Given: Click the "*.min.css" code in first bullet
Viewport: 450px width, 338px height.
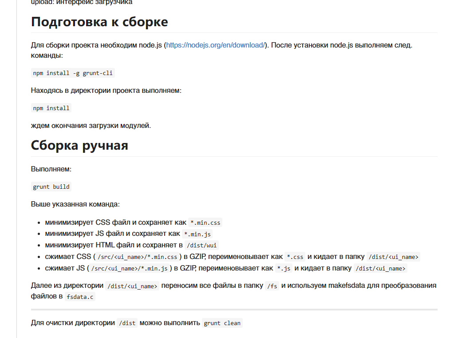Looking at the screenshot, I should click(x=205, y=223).
